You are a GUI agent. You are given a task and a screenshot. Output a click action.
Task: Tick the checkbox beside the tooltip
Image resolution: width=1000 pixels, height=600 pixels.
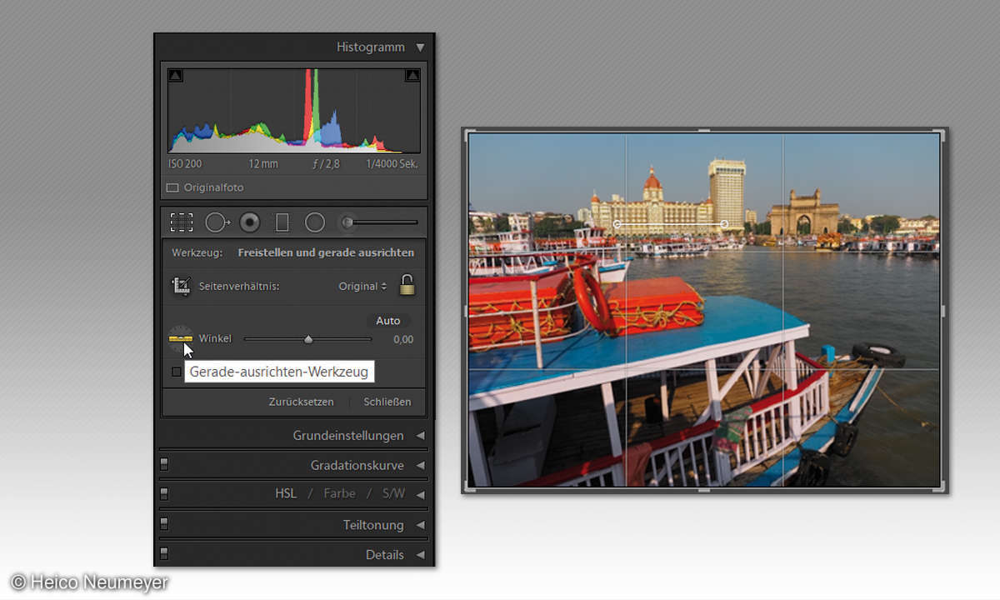click(176, 372)
